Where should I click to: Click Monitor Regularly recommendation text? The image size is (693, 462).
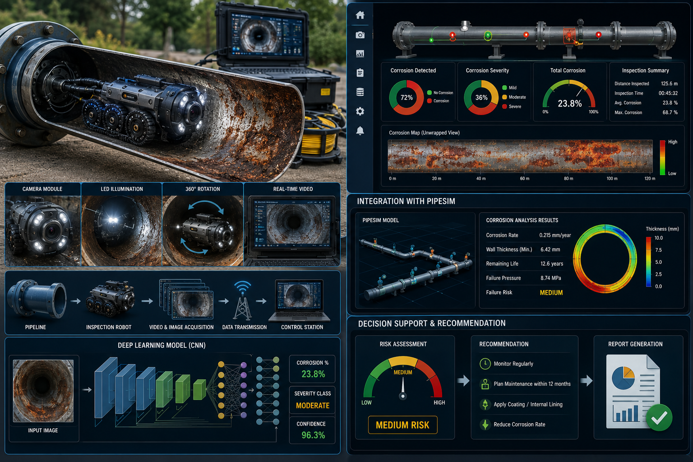tap(513, 364)
